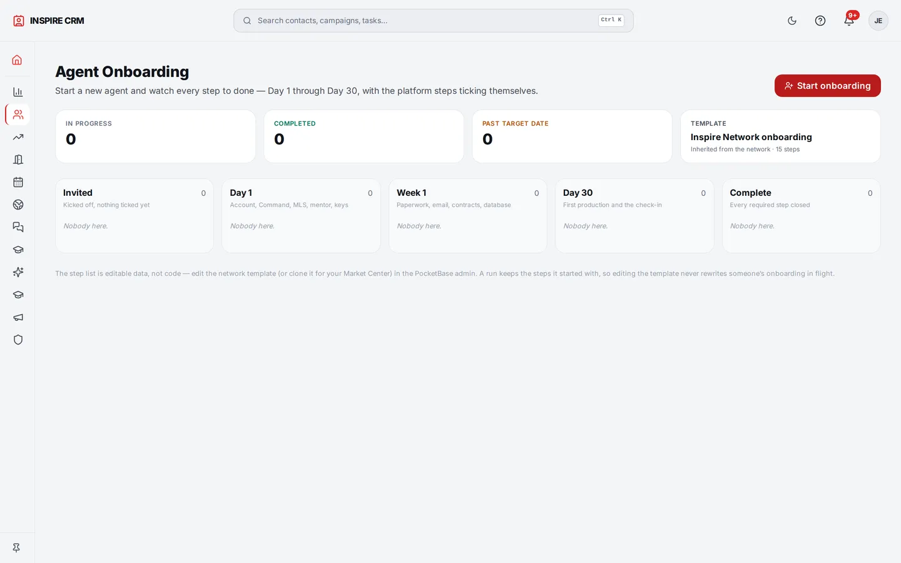The height and width of the screenshot is (563, 901).
Task: Open the notifications bell
Action: coord(849,21)
